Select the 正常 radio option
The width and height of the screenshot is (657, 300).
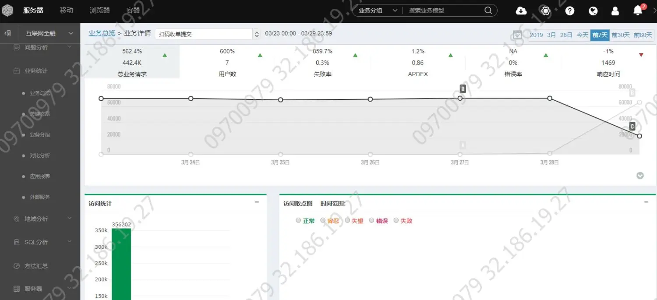click(x=298, y=220)
